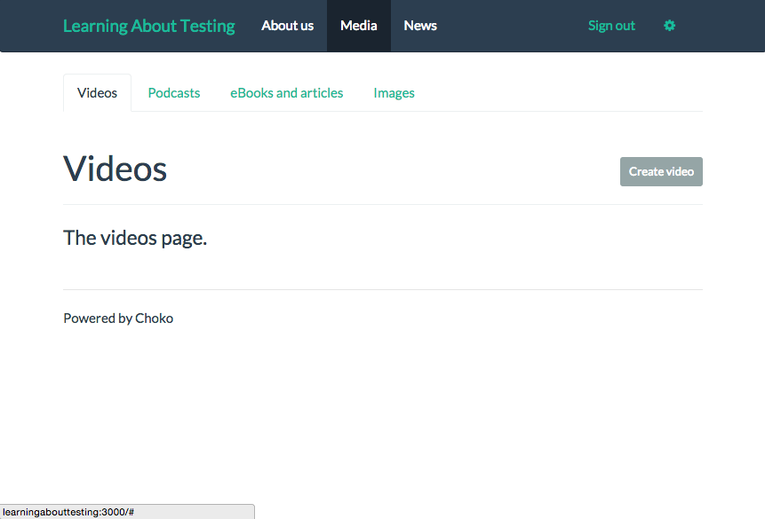Click empty tab strip right of Images tab

560,93
